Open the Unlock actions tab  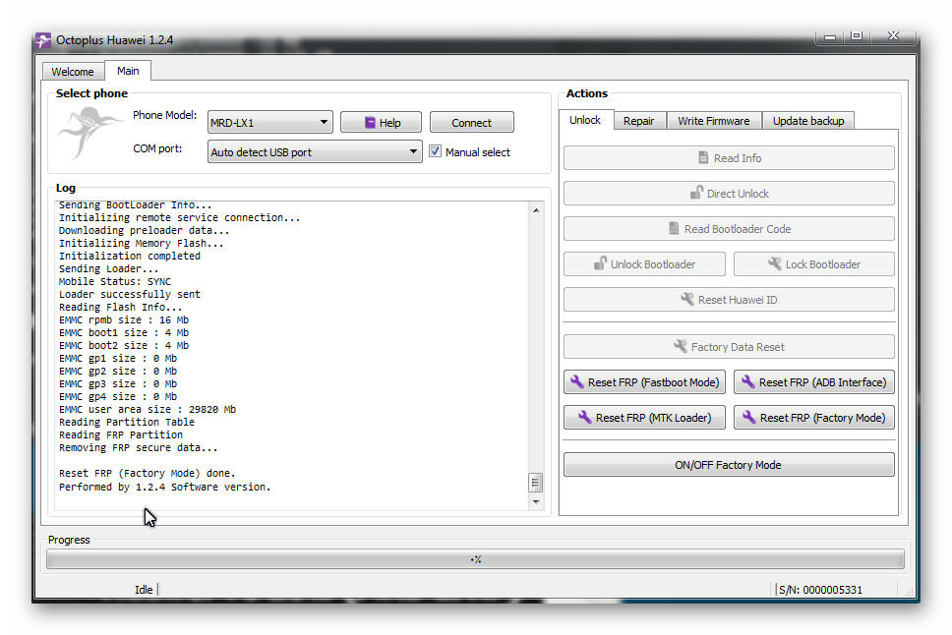(x=585, y=120)
